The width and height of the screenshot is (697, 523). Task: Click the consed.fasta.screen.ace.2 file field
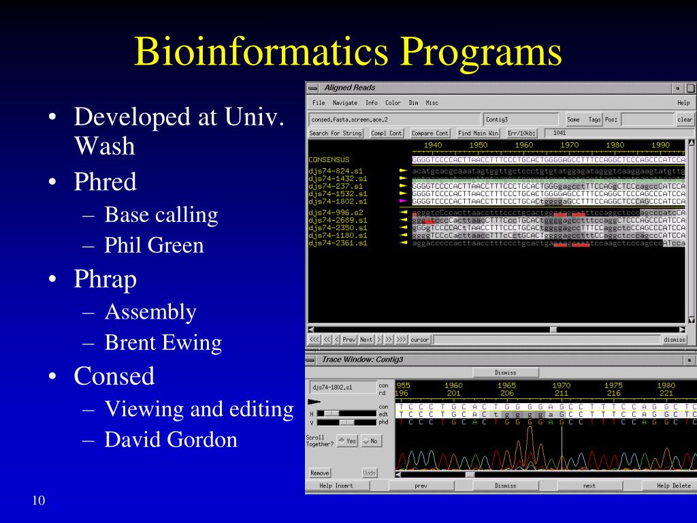click(x=394, y=119)
